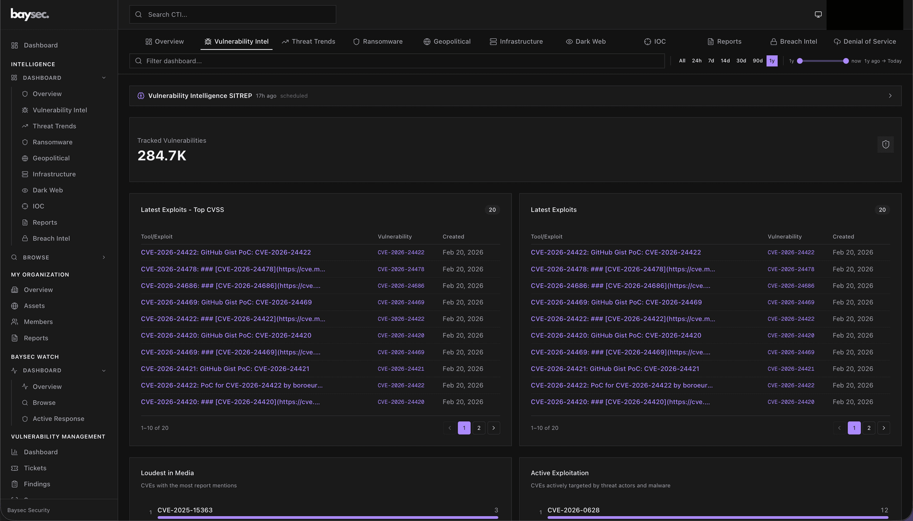Image resolution: width=913 pixels, height=521 pixels.
Task: Open the CVE-2026-24422 GitHub Gist PoC link
Action: point(226,252)
